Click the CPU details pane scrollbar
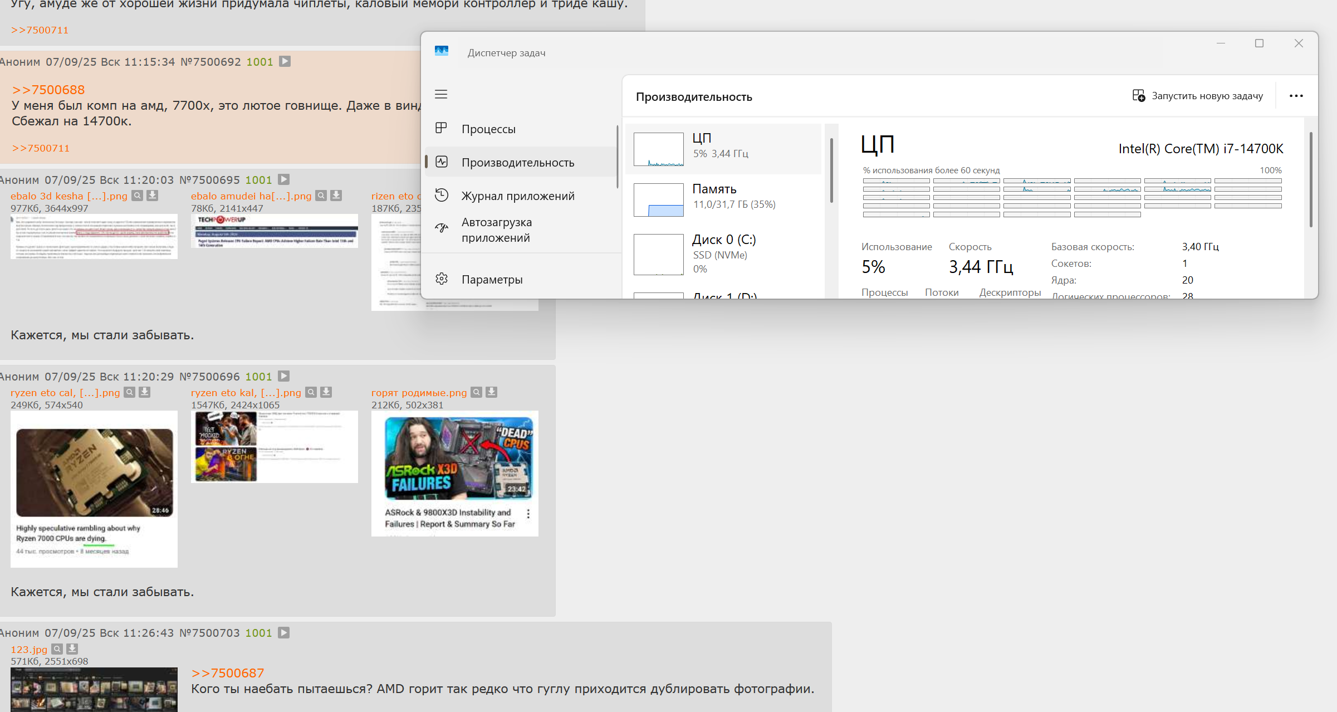 point(1311,179)
